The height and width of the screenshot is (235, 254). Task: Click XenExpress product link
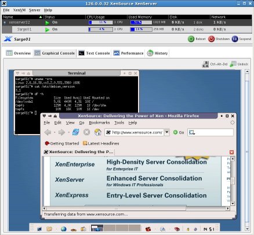click(x=72, y=195)
